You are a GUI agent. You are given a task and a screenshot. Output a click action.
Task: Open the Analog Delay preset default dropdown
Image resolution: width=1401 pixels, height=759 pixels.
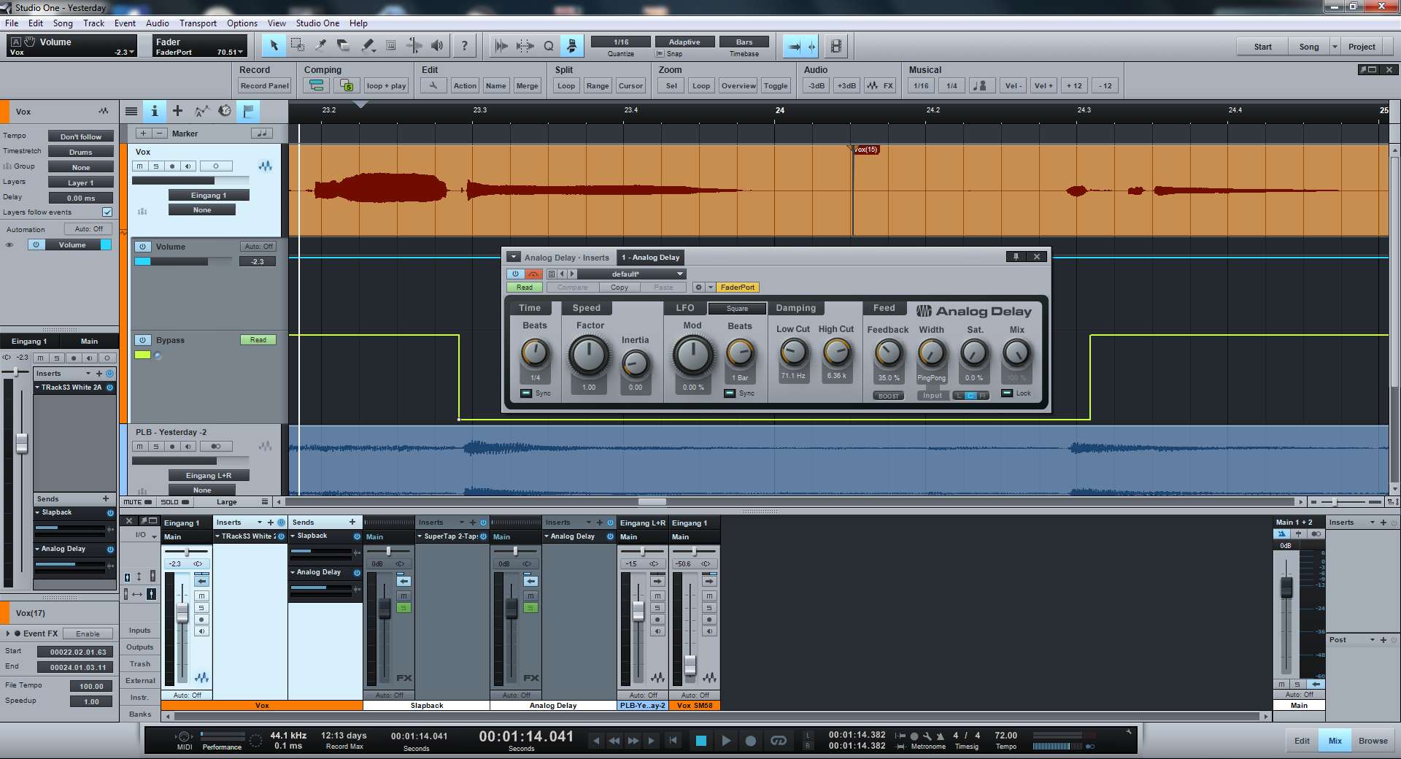click(632, 274)
